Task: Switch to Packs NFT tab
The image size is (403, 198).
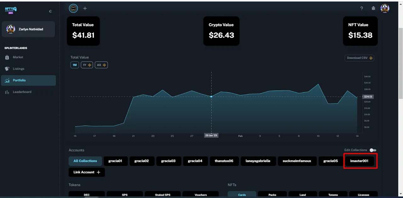Action: coord(272,195)
